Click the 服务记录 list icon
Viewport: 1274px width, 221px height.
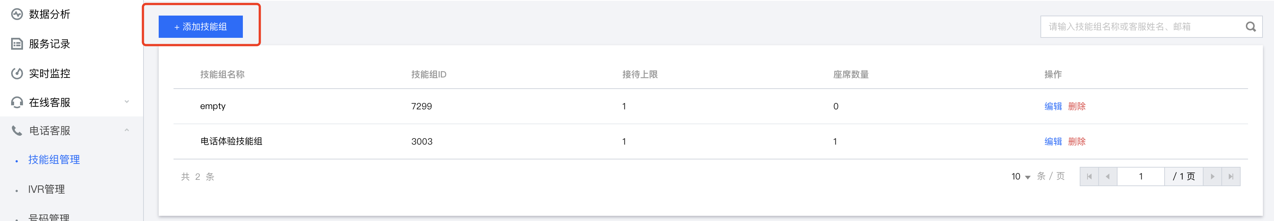coord(17,44)
